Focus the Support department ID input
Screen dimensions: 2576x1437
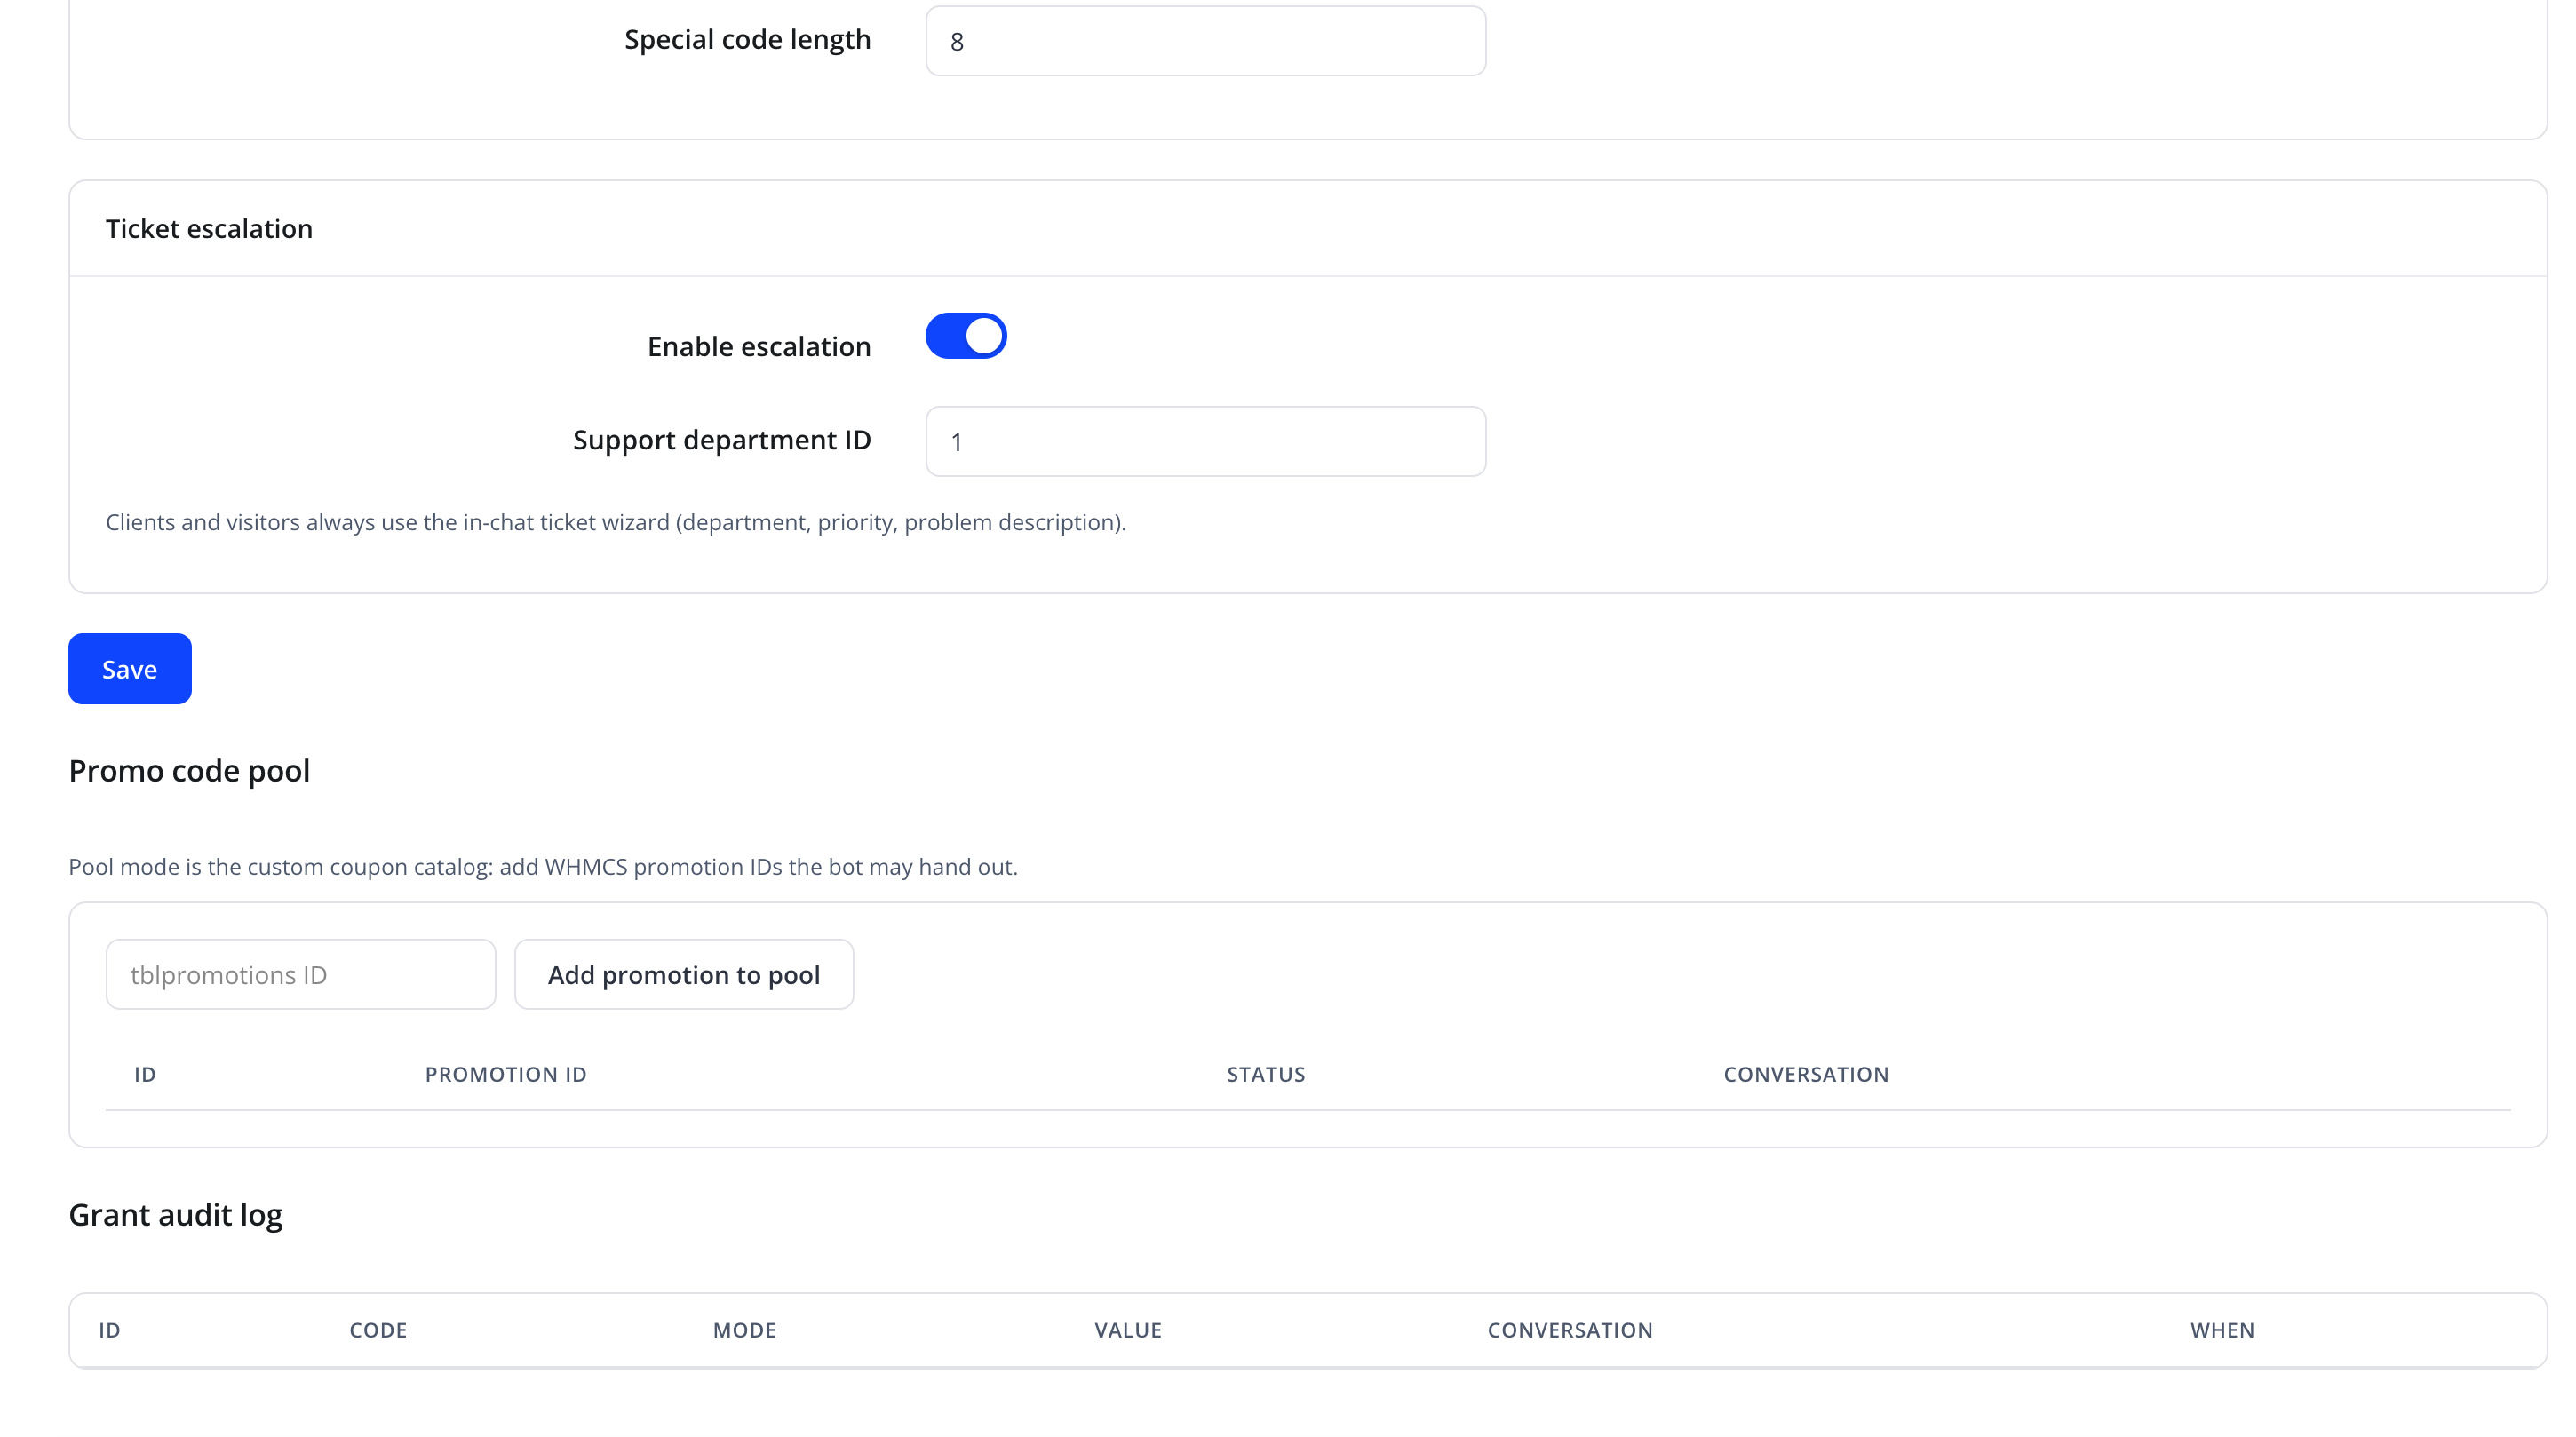1205,441
